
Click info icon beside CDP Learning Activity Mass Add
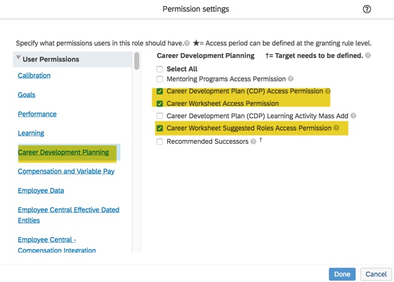(354, 116)
